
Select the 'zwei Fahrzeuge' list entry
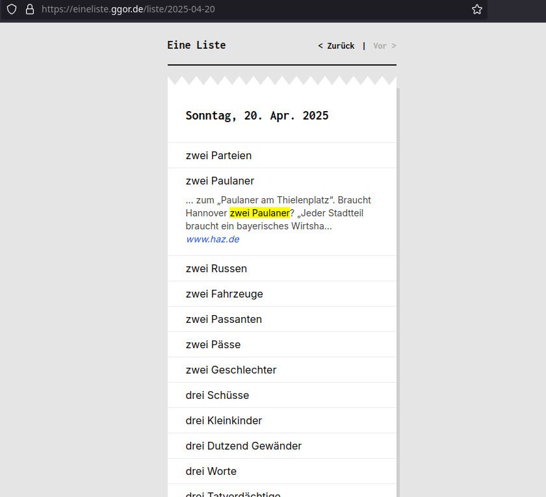tap(282, 294)
